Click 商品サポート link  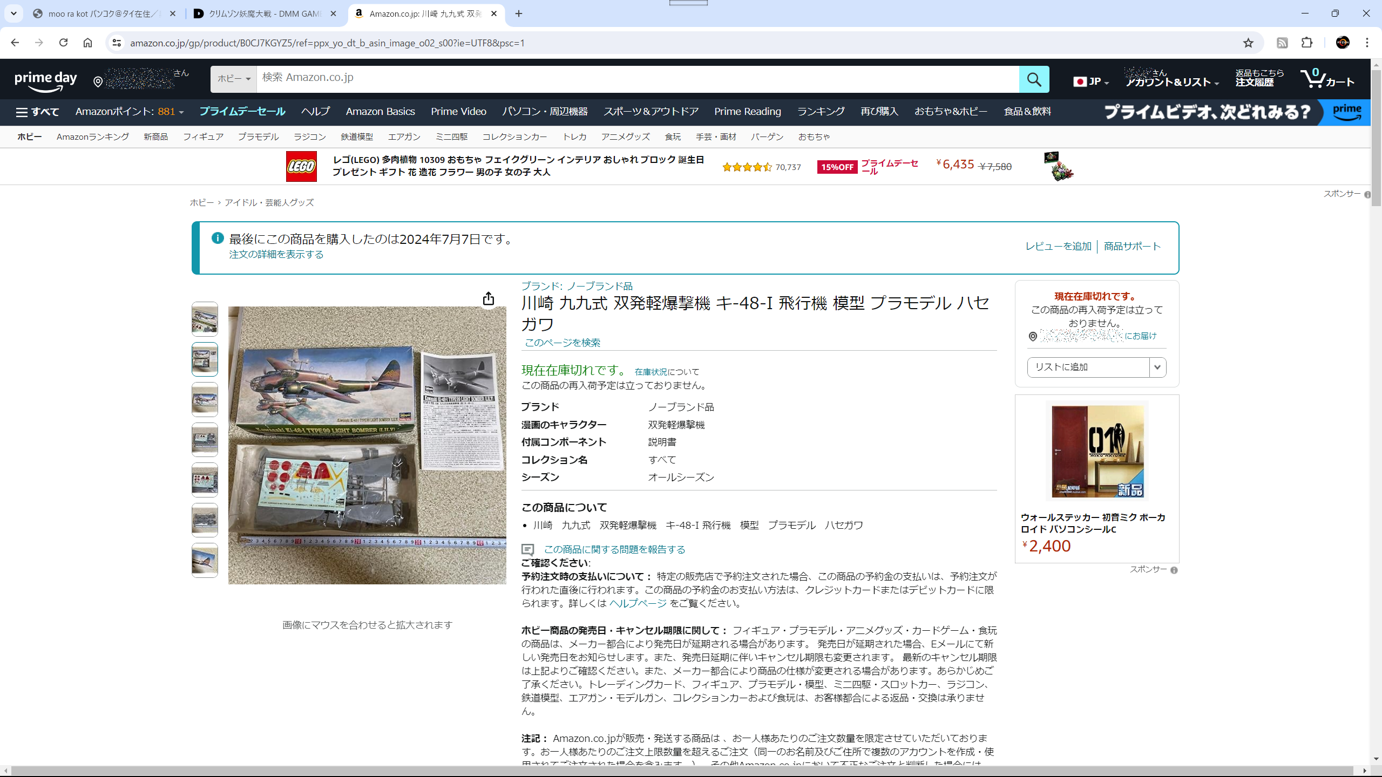1132,246
